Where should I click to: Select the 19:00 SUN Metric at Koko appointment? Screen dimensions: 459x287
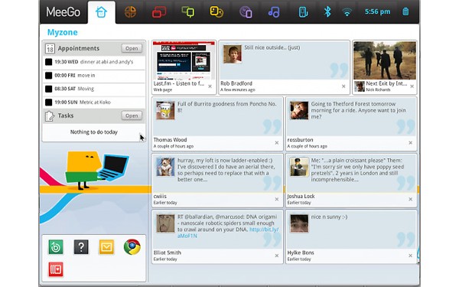click(93, 103)
